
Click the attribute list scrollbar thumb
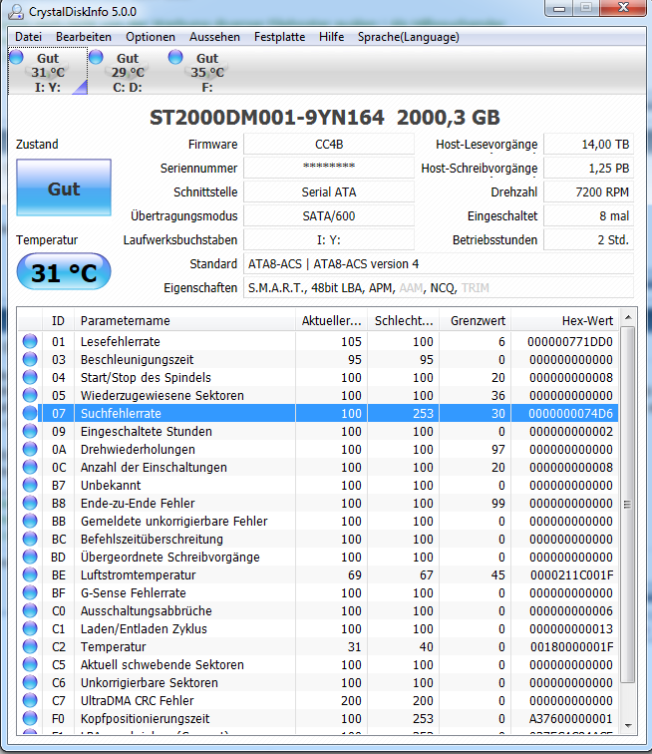click(627, 505)
